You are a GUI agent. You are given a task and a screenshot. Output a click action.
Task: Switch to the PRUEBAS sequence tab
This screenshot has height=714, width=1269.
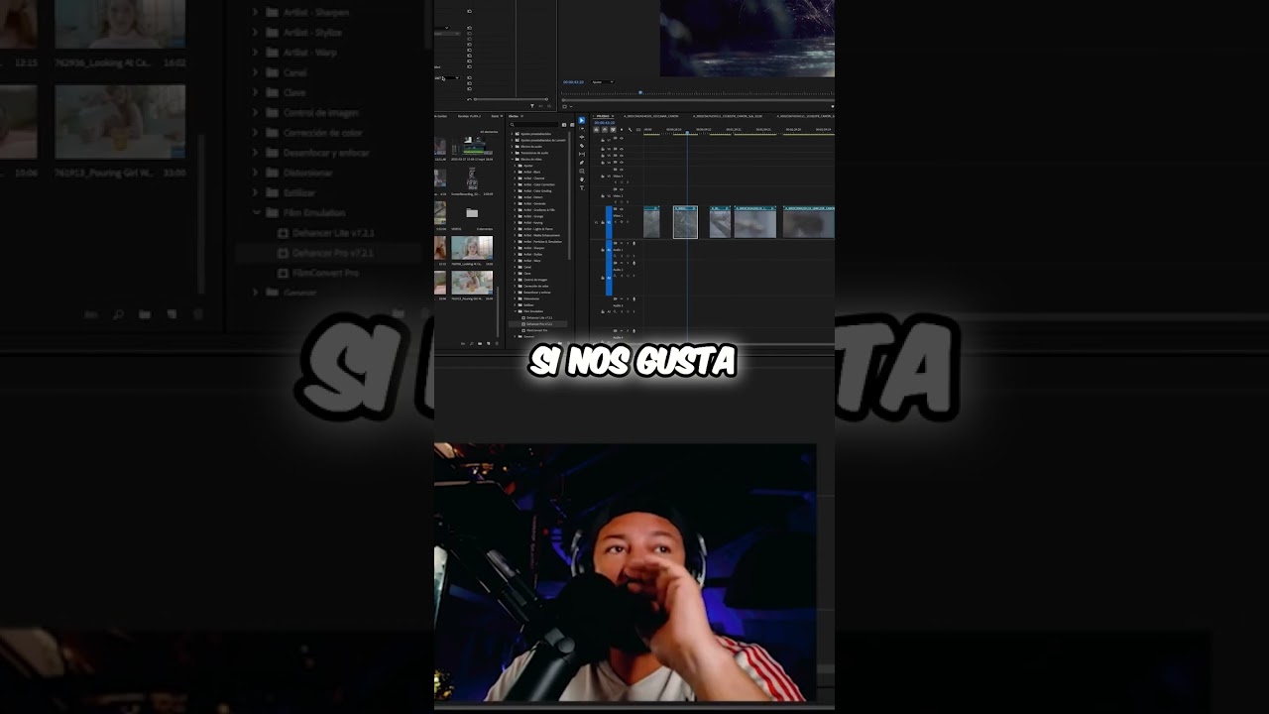(x=603, y=116)
